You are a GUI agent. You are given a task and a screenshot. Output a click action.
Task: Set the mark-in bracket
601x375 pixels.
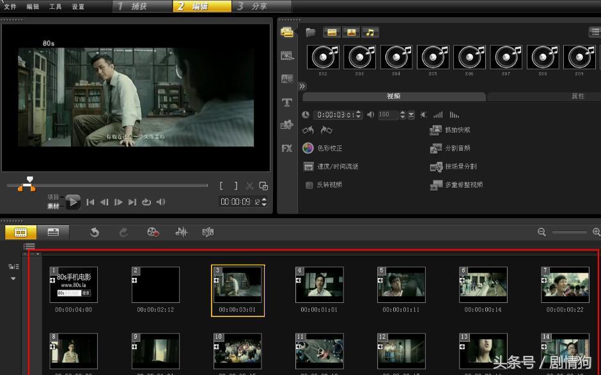pos(222,186)
